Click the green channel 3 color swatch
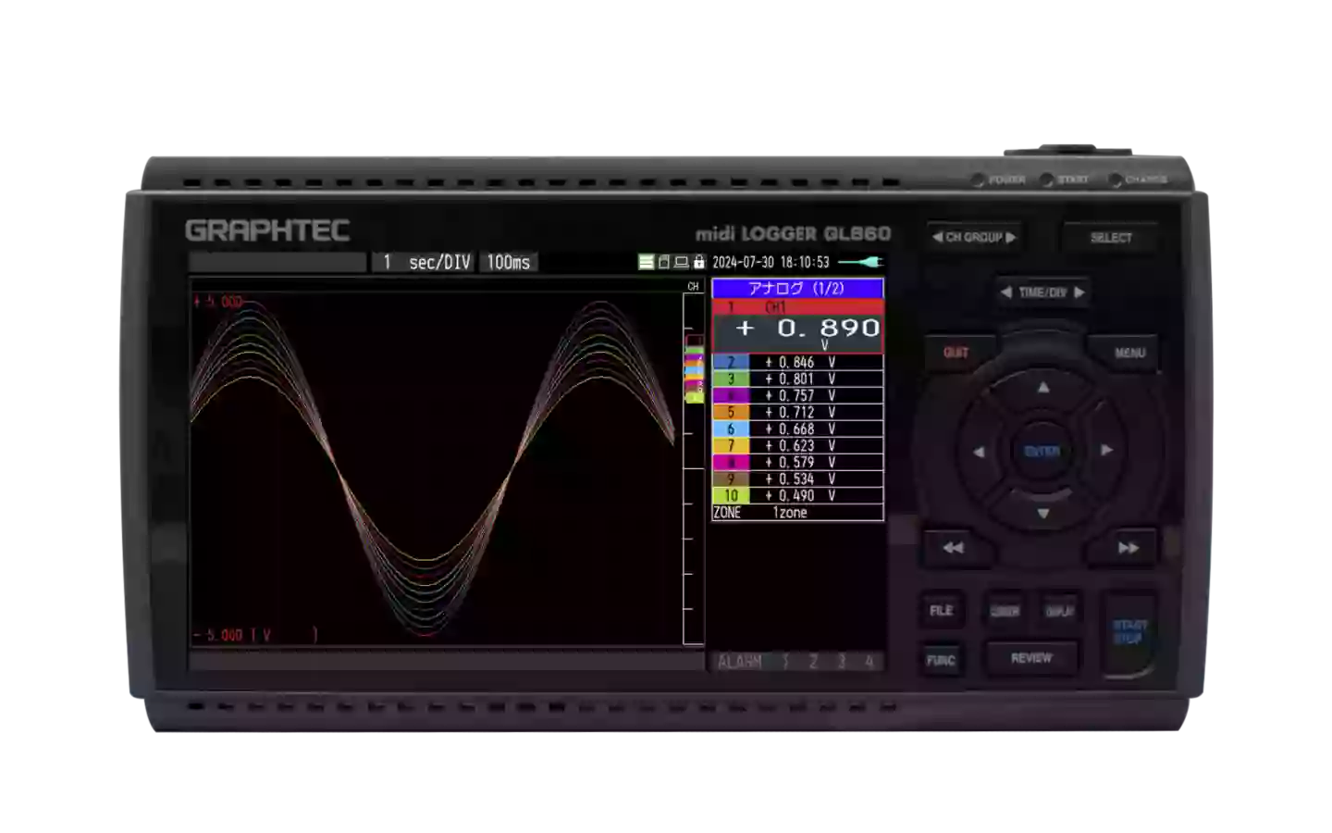Image resolution: width=1332 pixels, height=833 pixels. point(731,379)
